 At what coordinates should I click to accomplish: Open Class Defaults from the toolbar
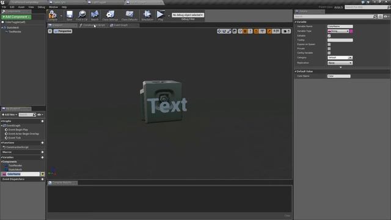coord(130,14)
